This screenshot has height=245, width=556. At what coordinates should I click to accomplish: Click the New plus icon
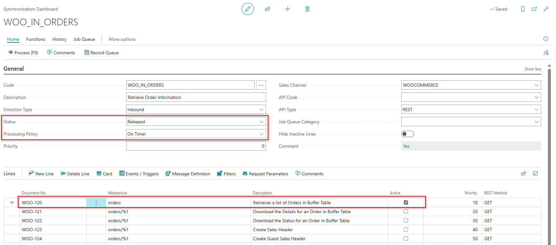coord(288,9)
